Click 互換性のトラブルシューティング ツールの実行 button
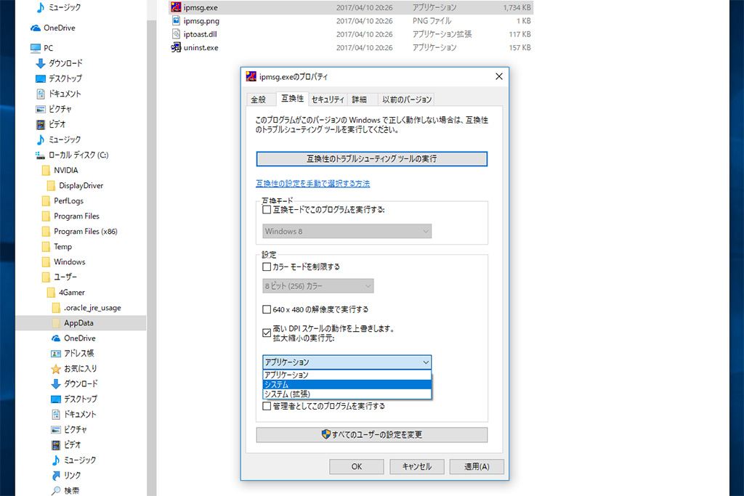The height and width of the screenshot is (496, 744). [x=371, y=158]
